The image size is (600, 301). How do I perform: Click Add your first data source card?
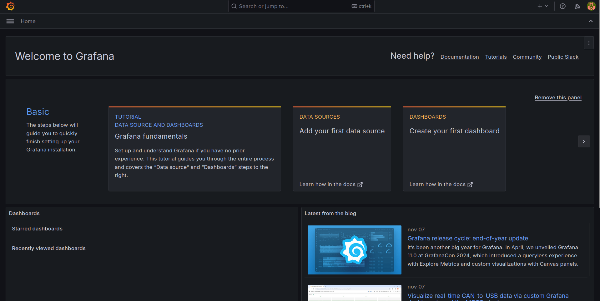tap(342, 142)
